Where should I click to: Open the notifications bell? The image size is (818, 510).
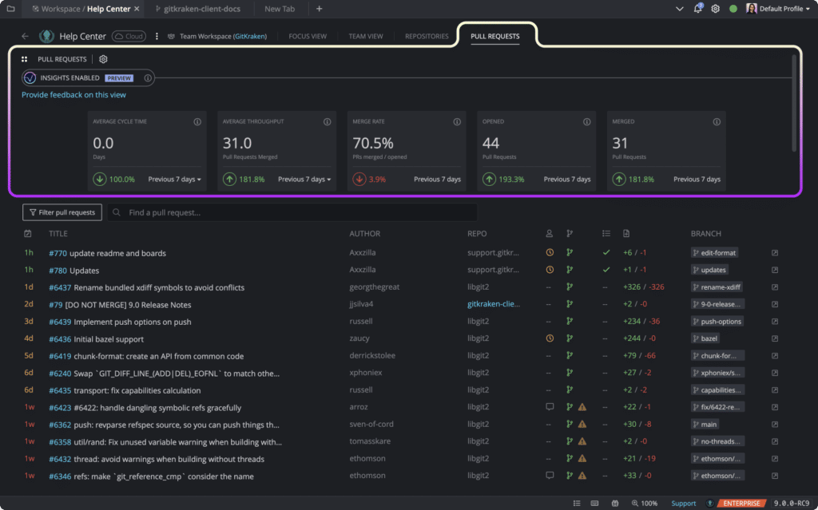(x=697, y=8)
